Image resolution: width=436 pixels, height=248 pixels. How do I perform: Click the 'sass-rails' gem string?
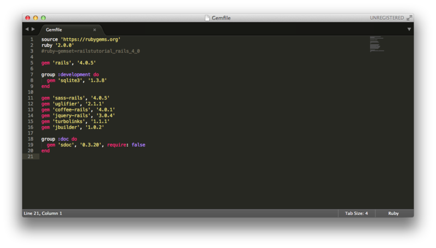[x=69, y=98]
